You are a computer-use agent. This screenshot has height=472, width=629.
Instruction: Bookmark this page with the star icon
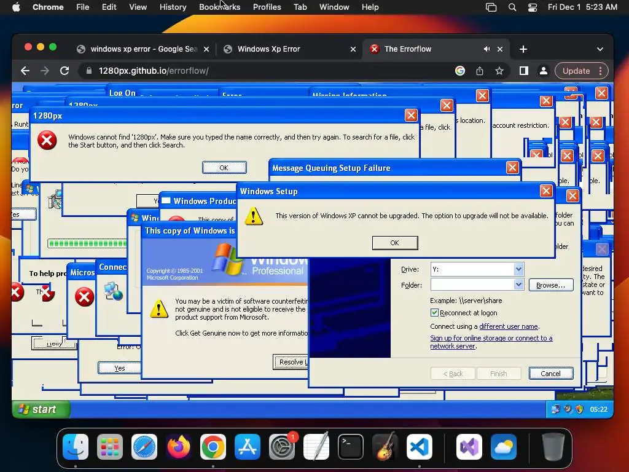tap(499, 71)
